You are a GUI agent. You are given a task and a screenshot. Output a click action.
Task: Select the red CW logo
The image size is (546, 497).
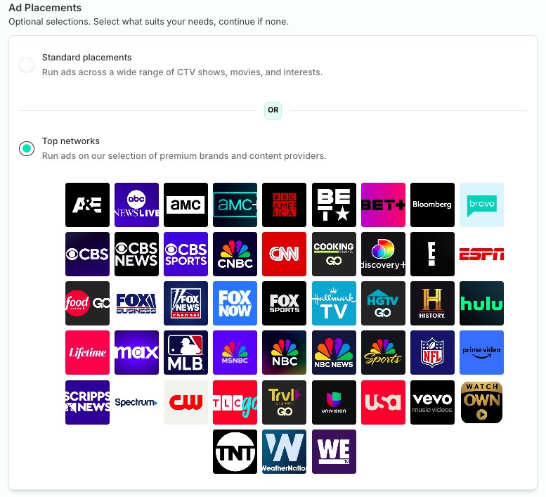point(186,403)
